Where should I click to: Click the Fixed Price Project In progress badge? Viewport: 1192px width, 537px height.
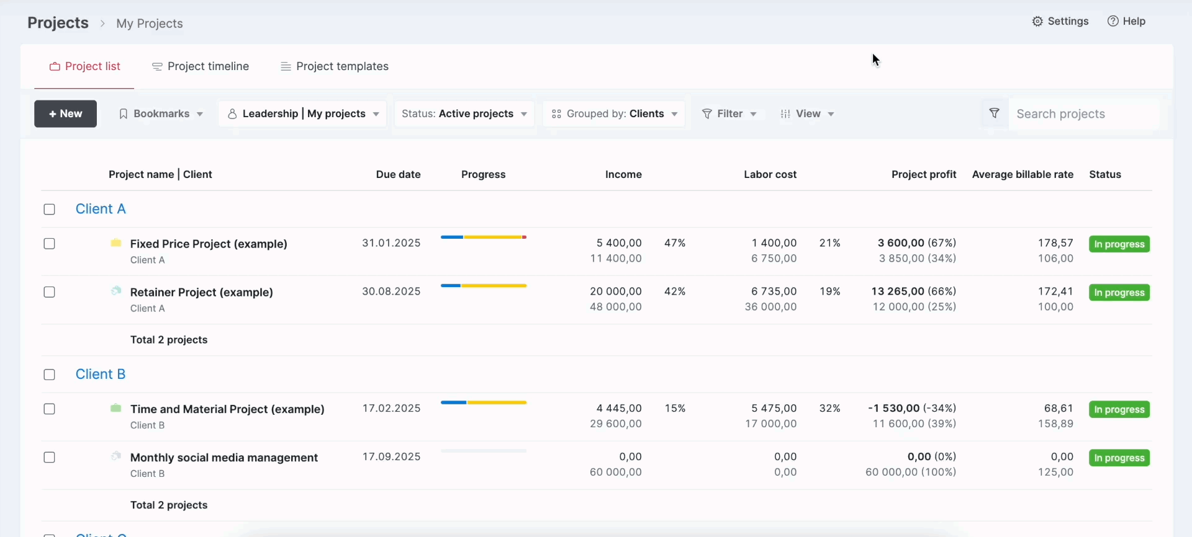pyautogui.click(x=1119, y=244)
